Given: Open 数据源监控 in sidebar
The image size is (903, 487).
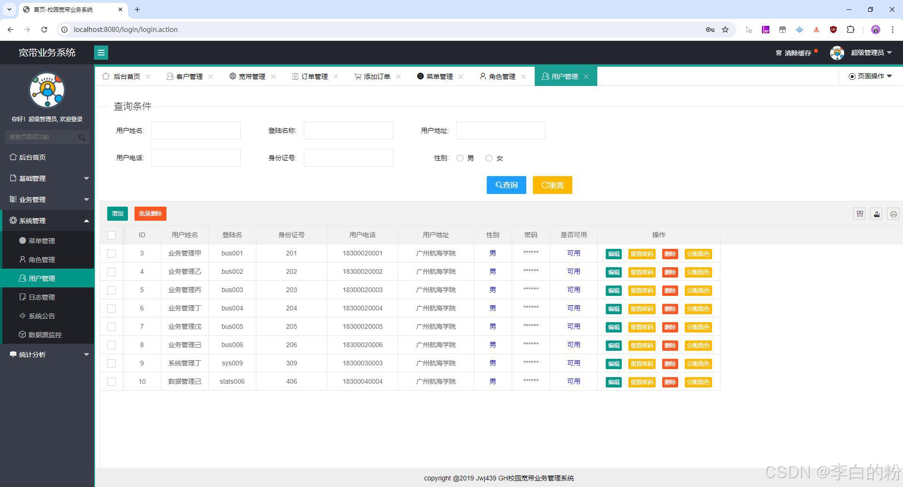Looking at the screenshot, I should pos(47,335).
